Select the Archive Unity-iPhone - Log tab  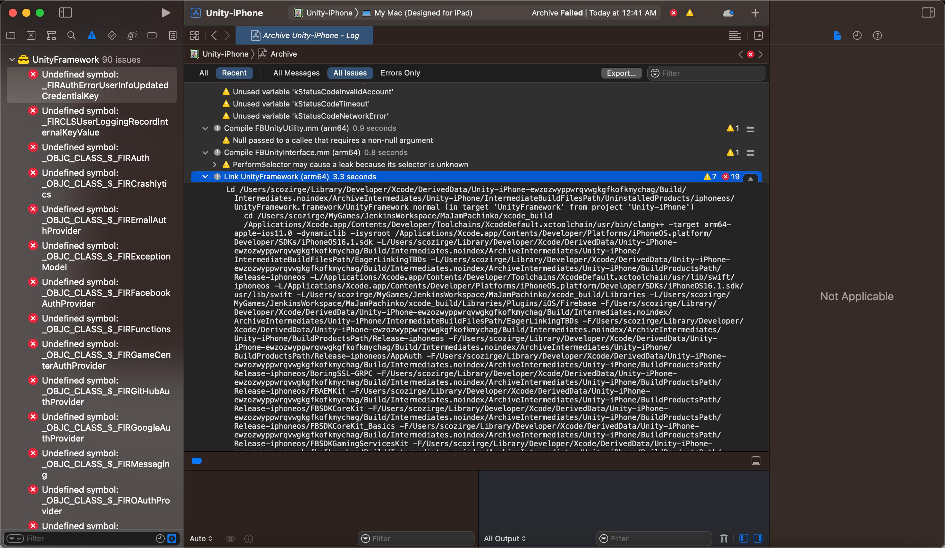(304, 36)
